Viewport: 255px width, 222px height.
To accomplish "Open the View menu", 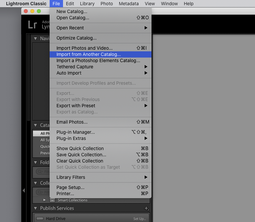I will [150, 4].
